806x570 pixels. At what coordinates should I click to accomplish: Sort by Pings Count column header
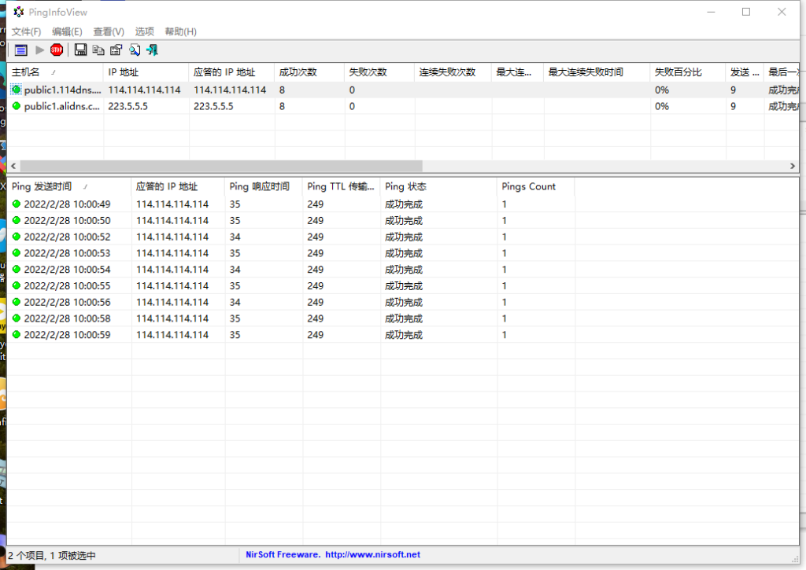535,186
